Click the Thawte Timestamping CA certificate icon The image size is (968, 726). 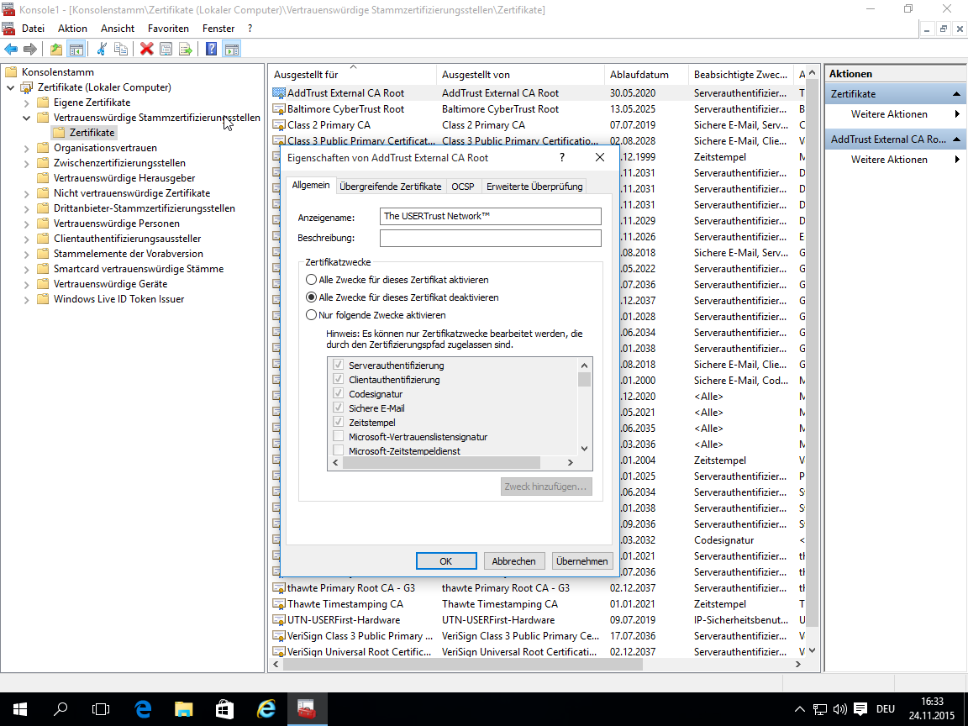tap(278, 604)
